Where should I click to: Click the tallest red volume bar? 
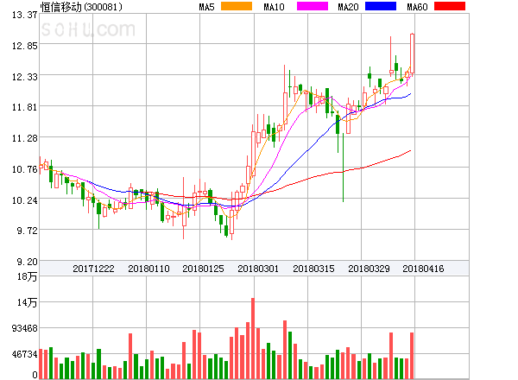(253, 339)
